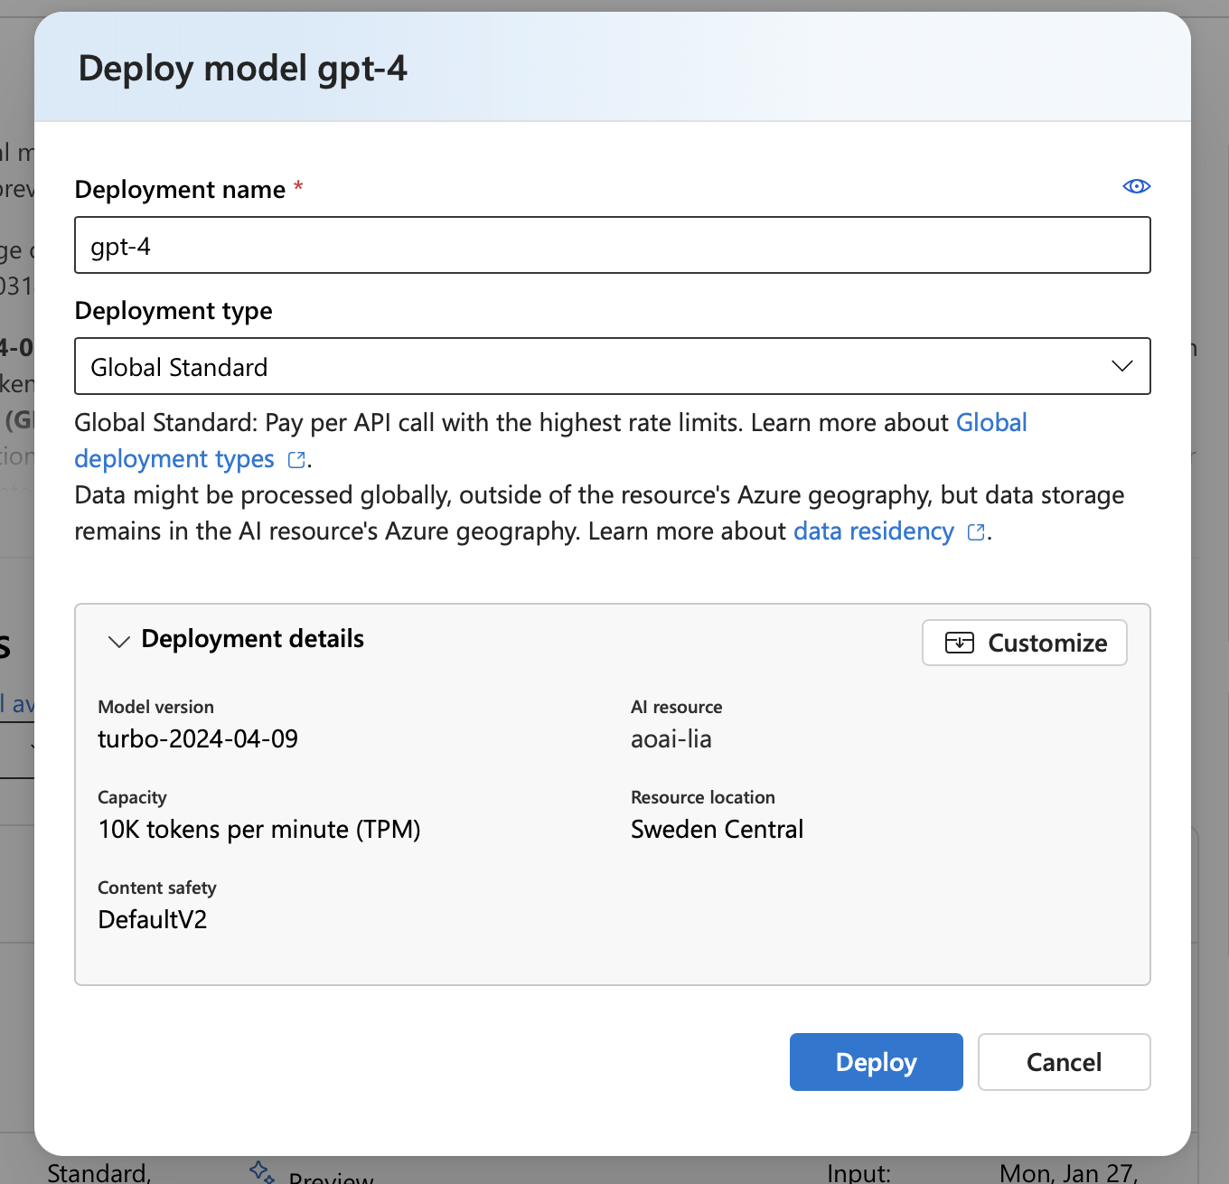This screenshot has height=1184, width=1229.
Task: Click the Capacity label
Action: point(132,798)
